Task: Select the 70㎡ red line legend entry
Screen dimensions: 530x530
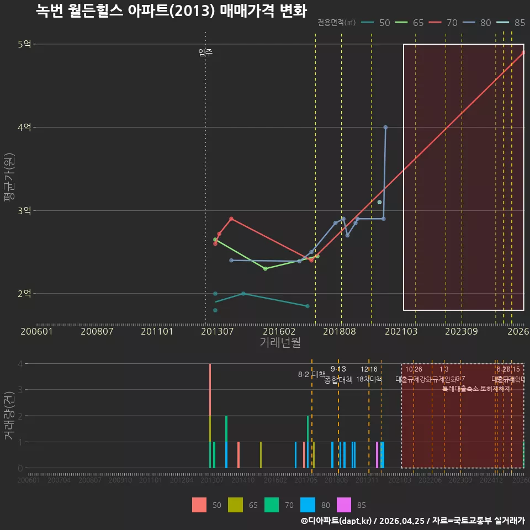Action: (x=443, y=23)
